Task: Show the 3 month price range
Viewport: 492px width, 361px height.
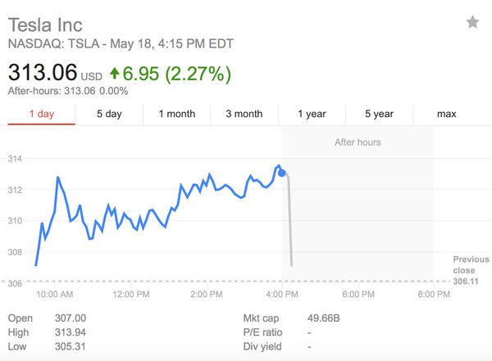Action: pyautogui.click(x=244, y=115)
